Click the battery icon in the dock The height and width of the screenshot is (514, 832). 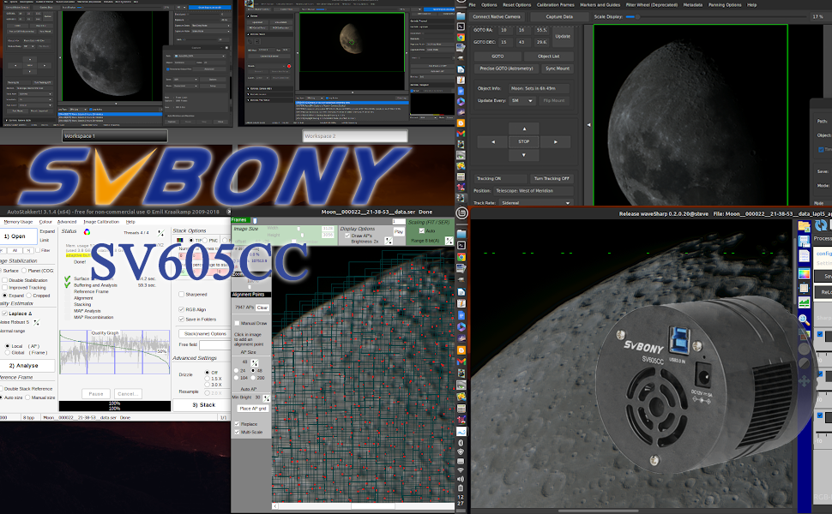click(x=461, y=488)
